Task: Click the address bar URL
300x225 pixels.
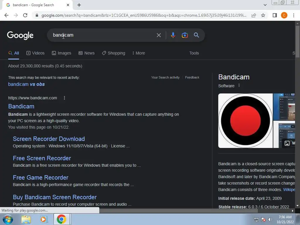Action: click(x=144, y=15)
